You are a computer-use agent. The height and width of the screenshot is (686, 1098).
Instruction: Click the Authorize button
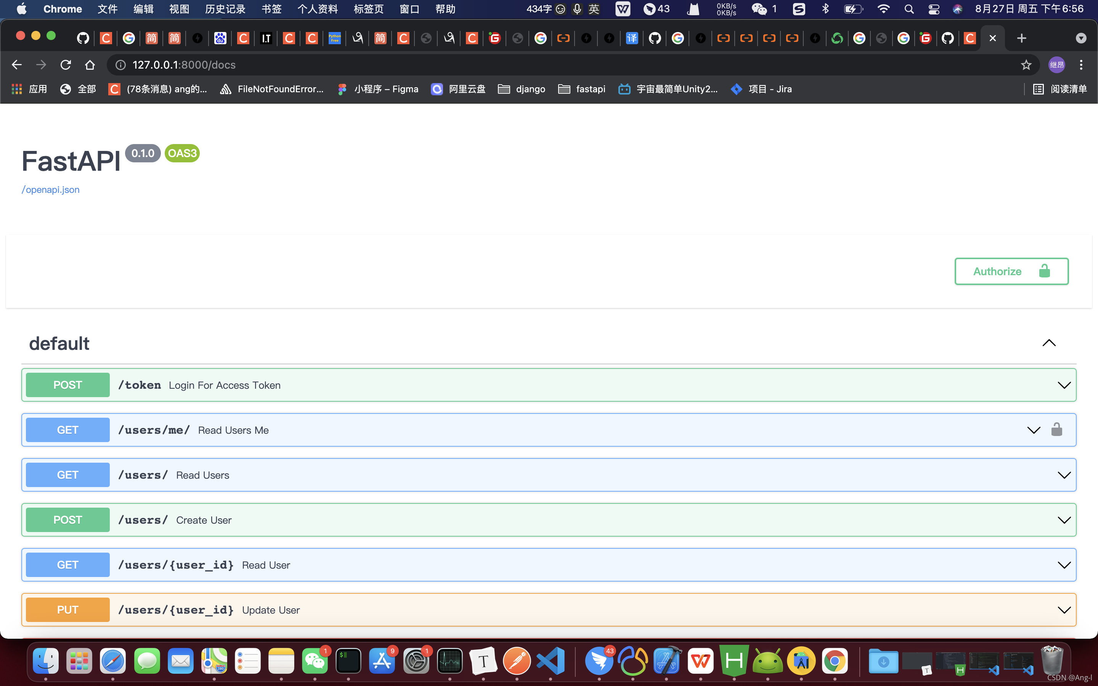(1011, 271)
